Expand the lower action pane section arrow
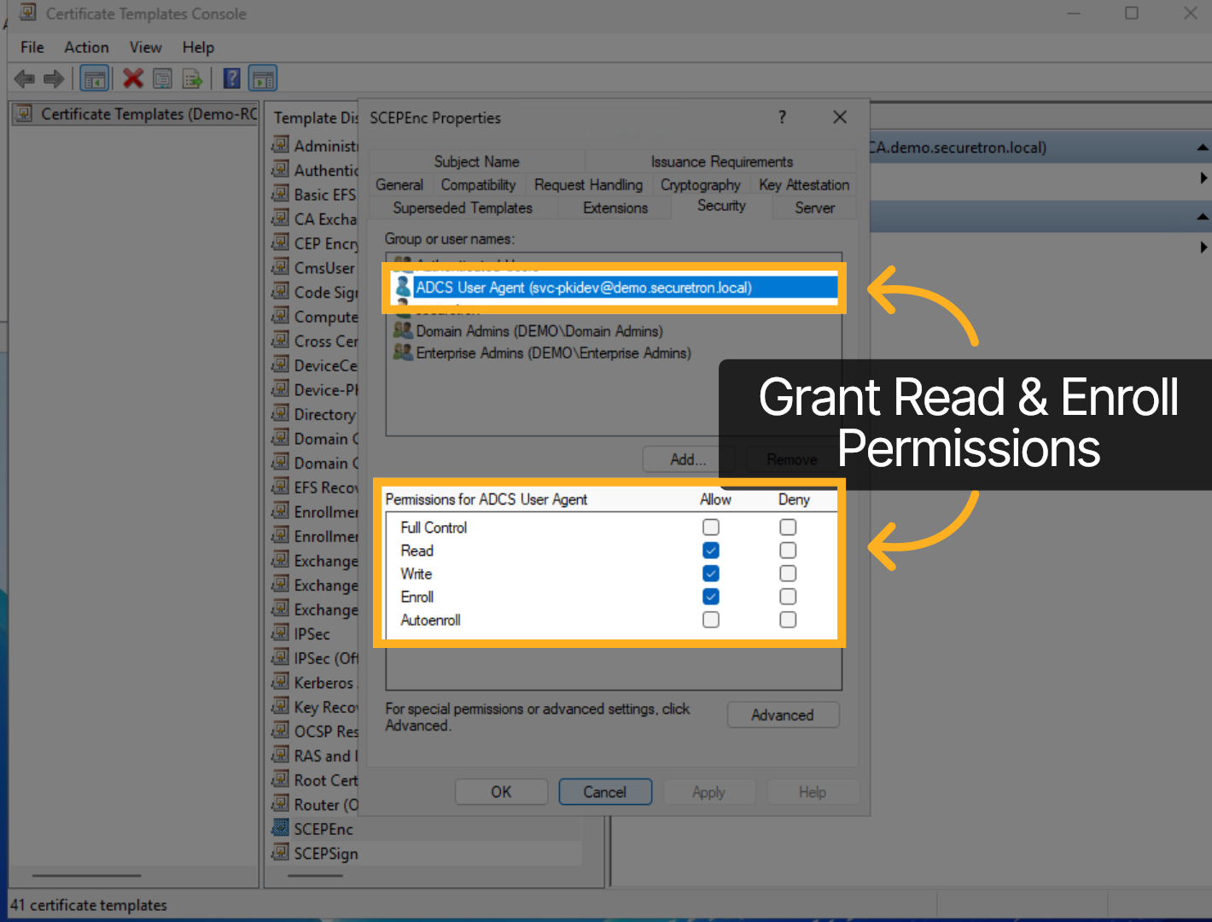This screenshot has height=922, width=1212. [x=1203, y=248]
